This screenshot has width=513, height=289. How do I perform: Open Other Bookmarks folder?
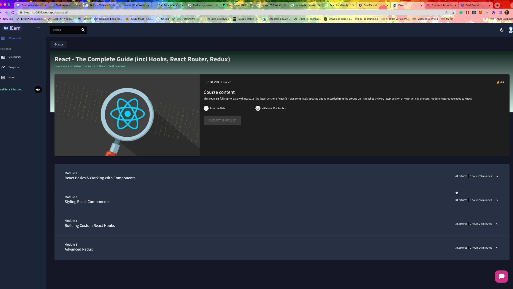pyautogui.click(x=502, y=19)
